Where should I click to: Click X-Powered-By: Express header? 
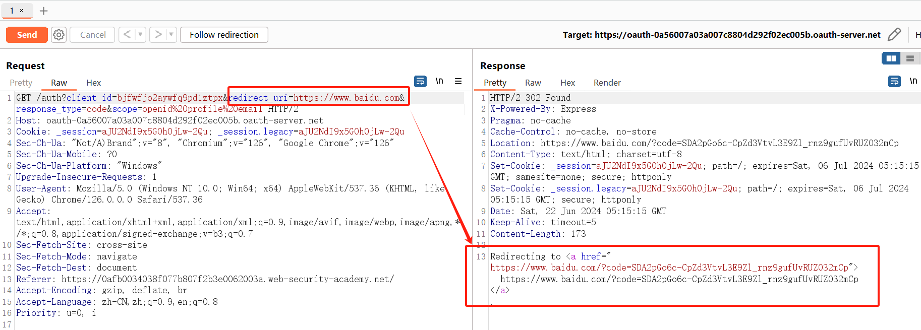[x=543, y=109]
